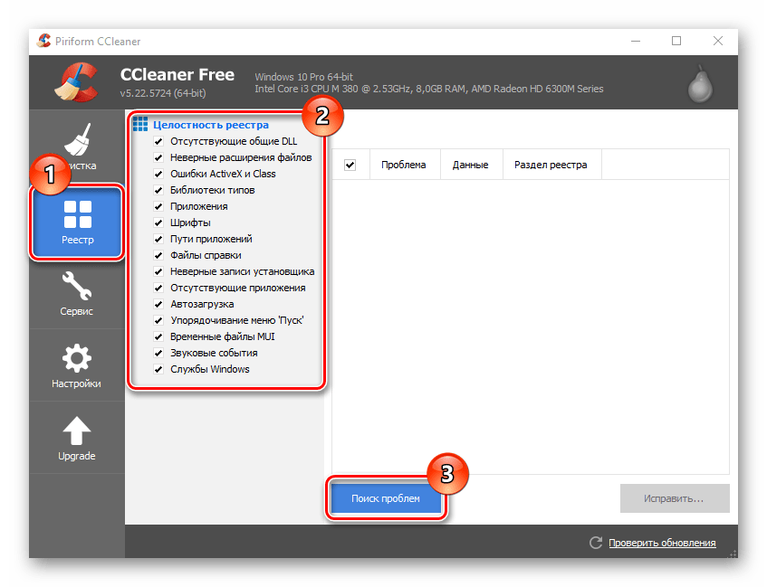
Task: Click the window resize grip corner
Action: [x=733, y=554]
